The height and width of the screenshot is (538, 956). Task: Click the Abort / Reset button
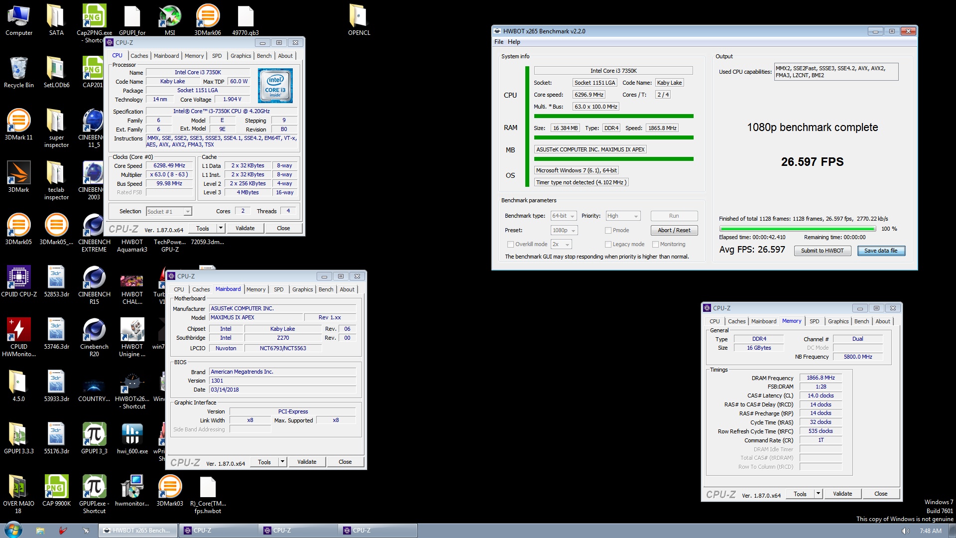click(x=674, y=230)
